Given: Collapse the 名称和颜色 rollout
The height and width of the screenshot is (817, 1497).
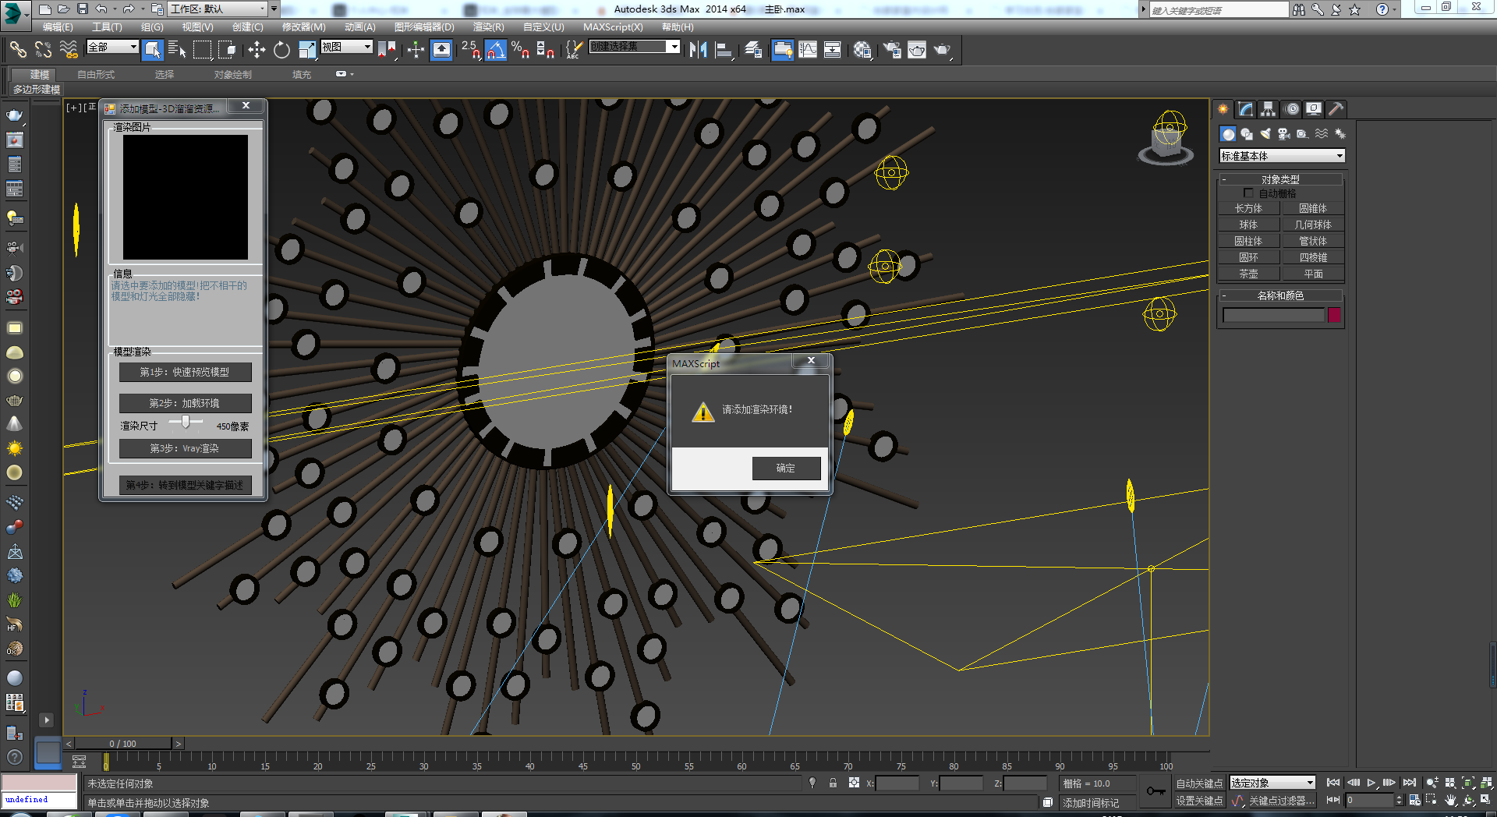Looking at the screenshot, I should 1280,295.
